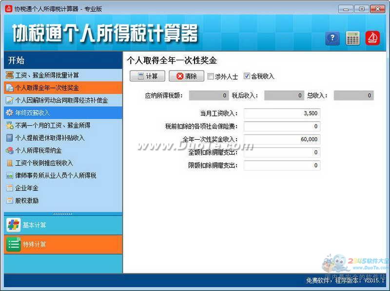Click the gear icon beside 年终双薪收入
The image size is (390, 291).
9,113
